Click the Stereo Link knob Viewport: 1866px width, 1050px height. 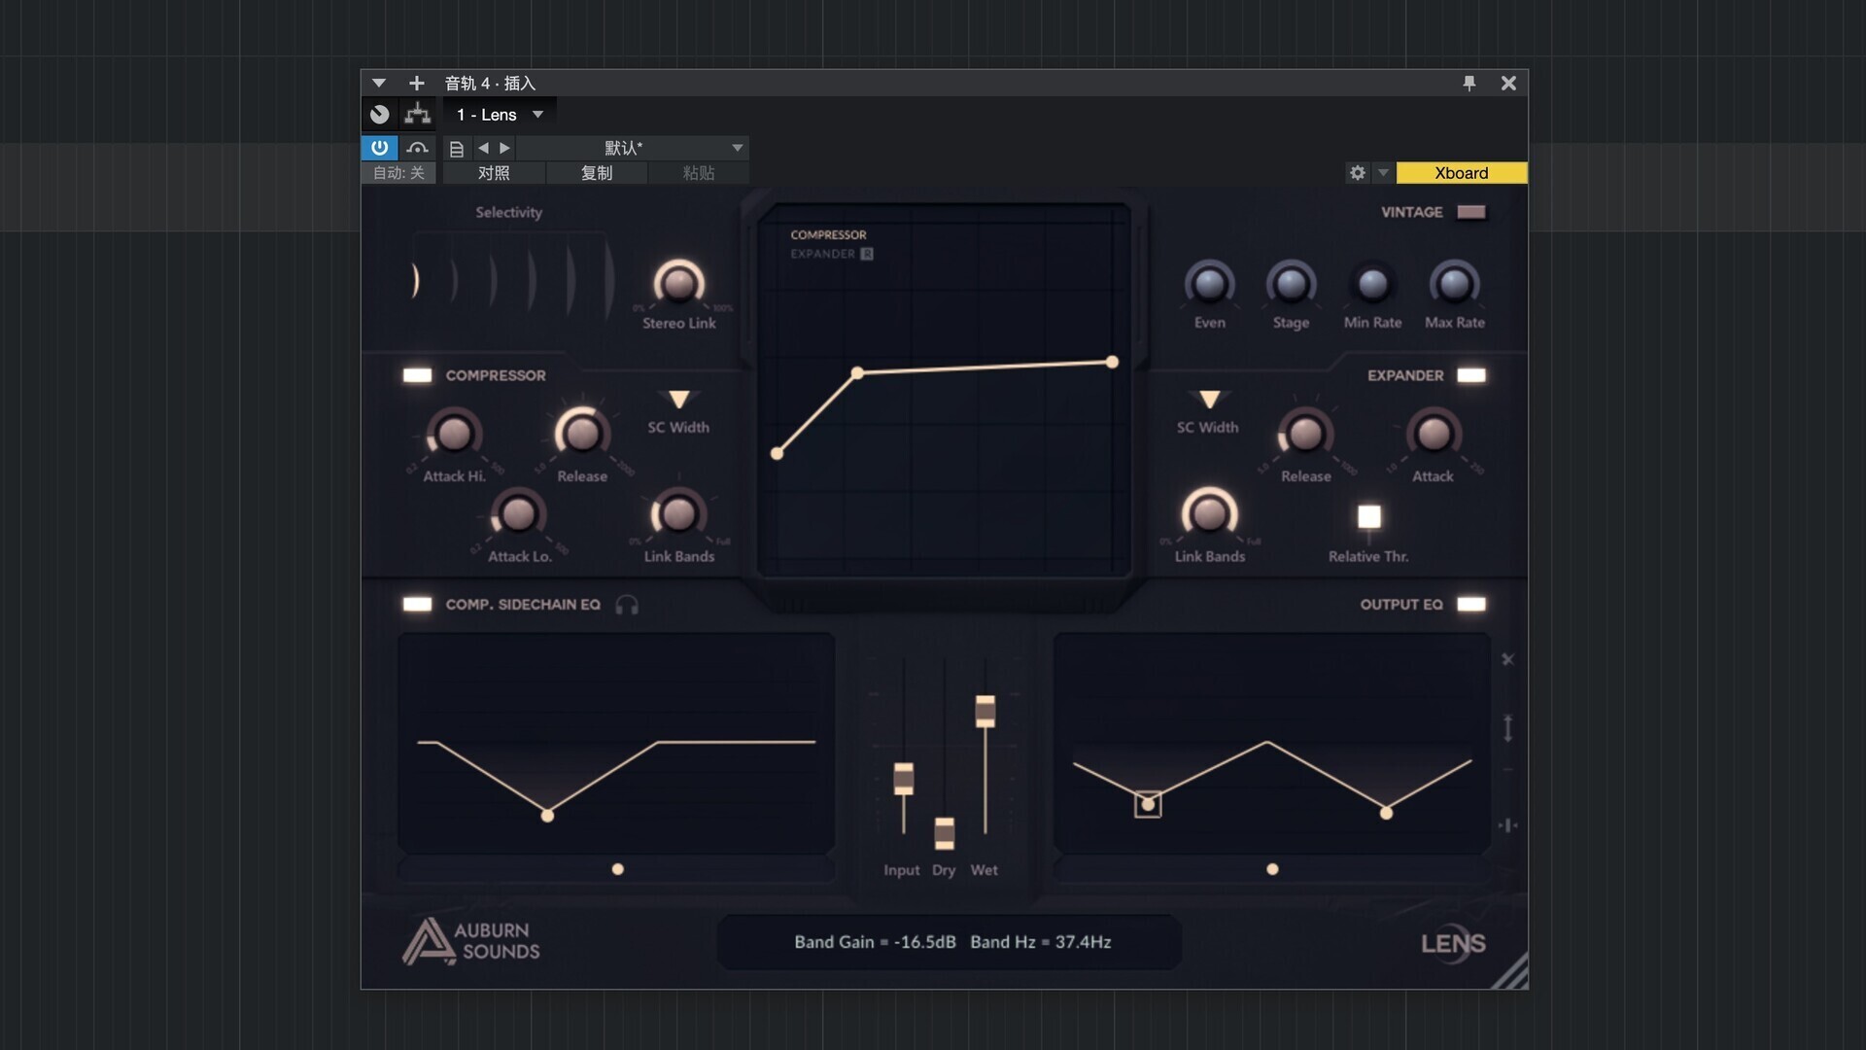click(678, 283)
